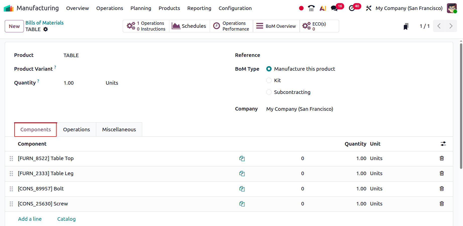Go to next record arrow
Image resolution: width=463 pixels, height=226 pixels.
(x=451, y=26)
